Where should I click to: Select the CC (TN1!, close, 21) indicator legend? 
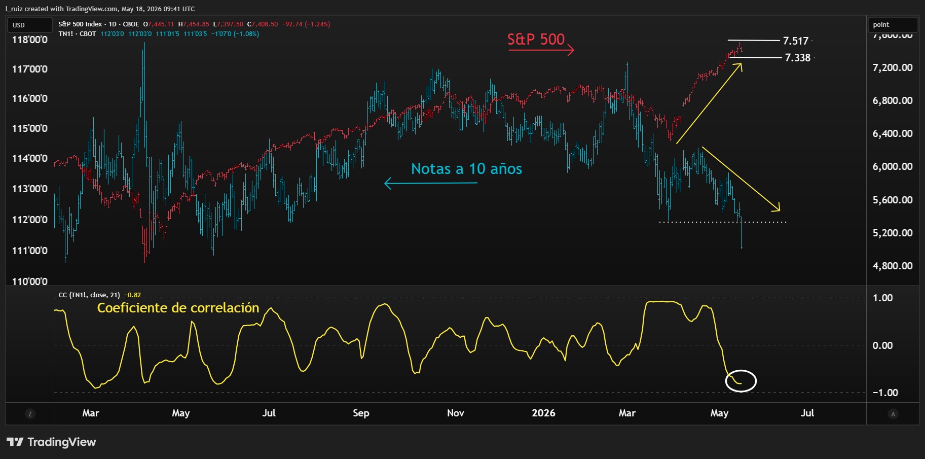[89, 295]
